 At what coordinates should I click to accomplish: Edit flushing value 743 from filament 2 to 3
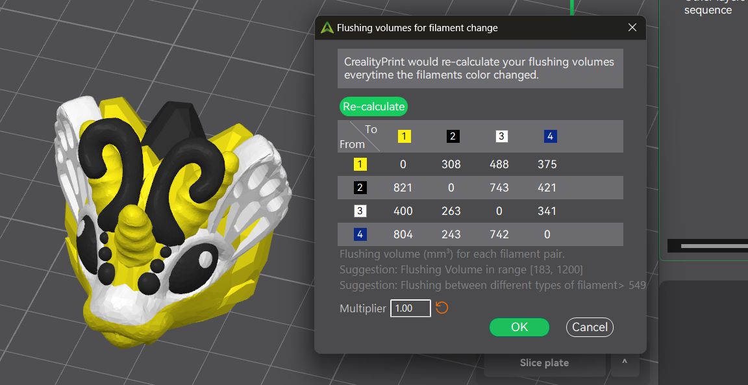[x=499, y=188]
